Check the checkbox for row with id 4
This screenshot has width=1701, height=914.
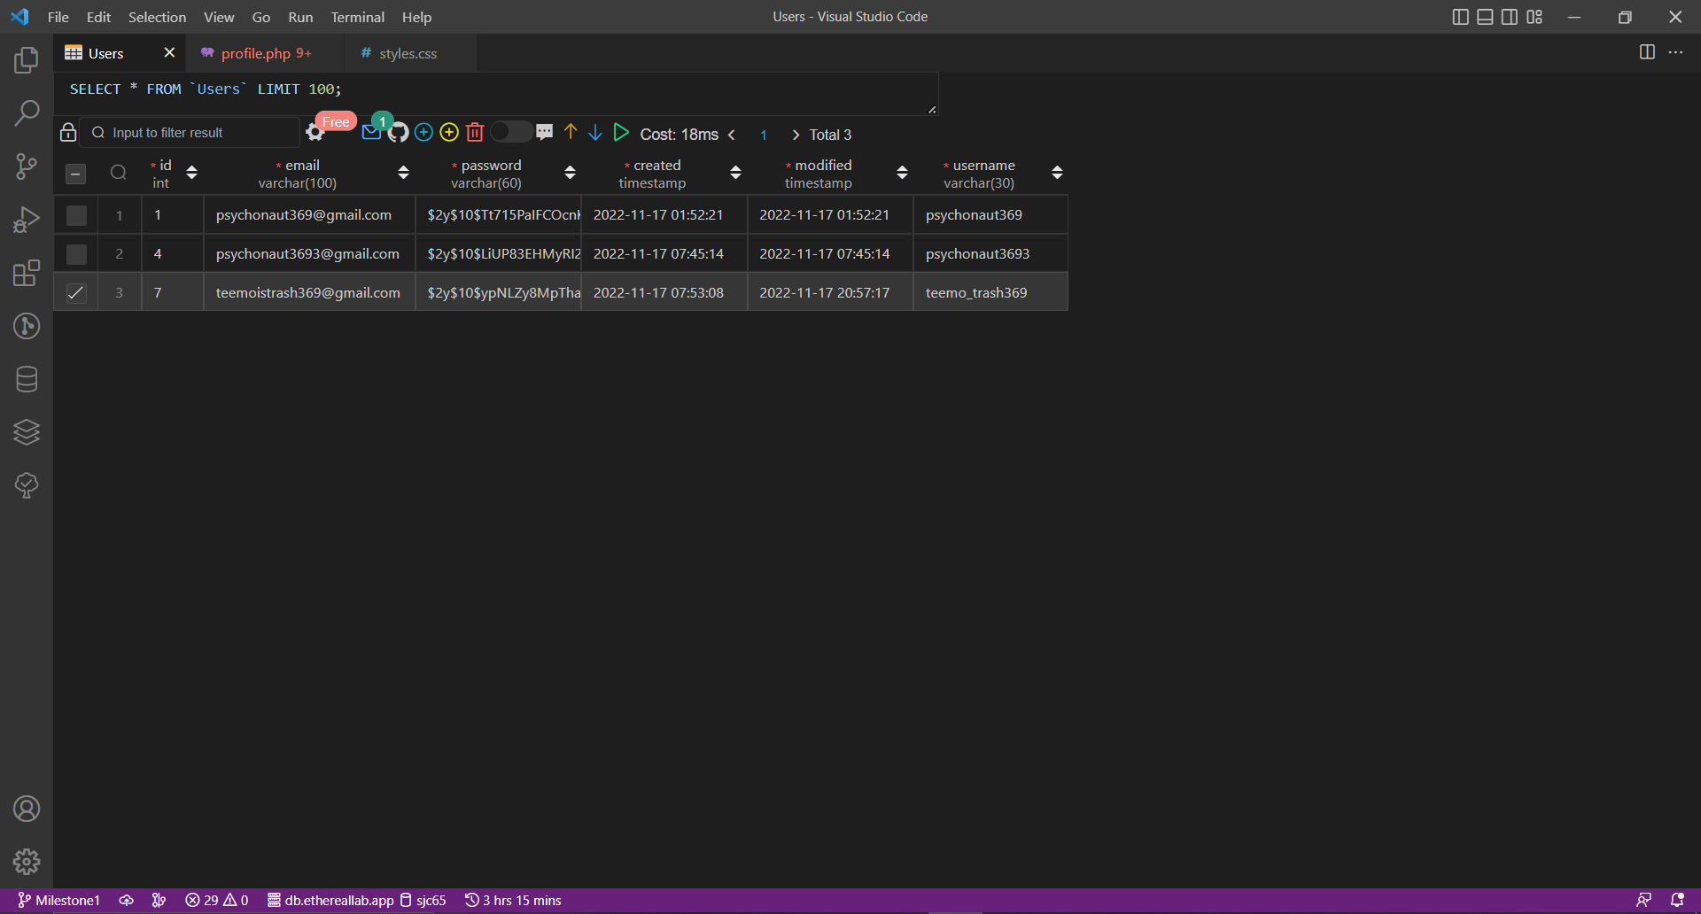pos(76,254)
